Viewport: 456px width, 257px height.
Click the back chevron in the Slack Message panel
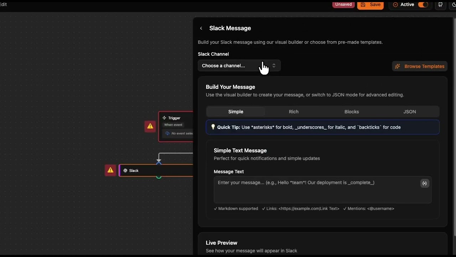[201, 28]
